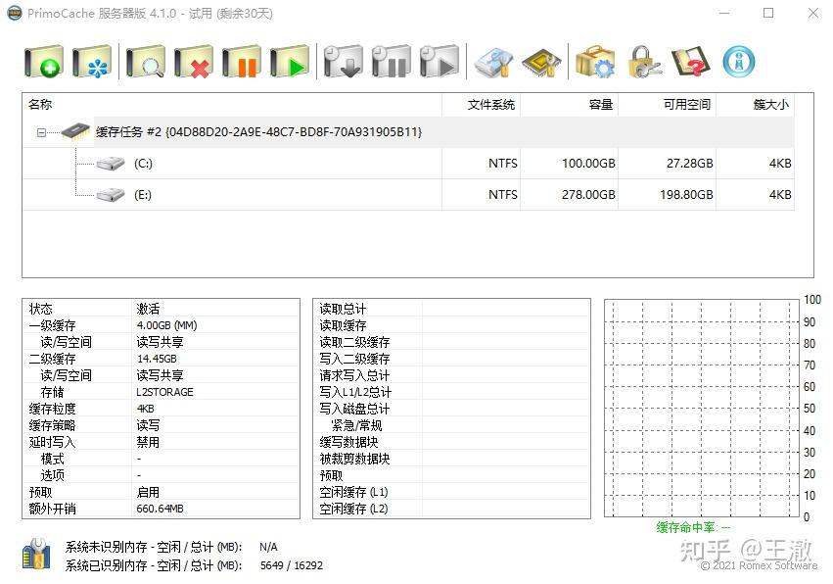
Task: Open the blue About info icon
Action: (x=739, y=62)
